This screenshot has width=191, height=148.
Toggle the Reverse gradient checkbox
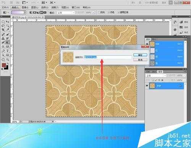[99, 13]
